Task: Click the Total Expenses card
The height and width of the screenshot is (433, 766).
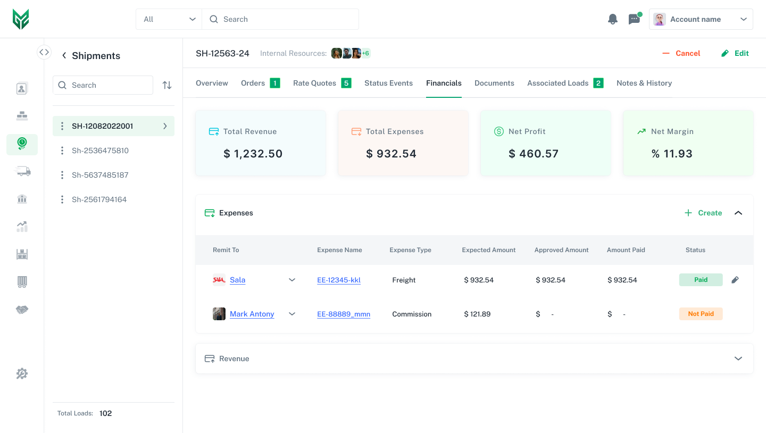Action: (x=403, y=143)
